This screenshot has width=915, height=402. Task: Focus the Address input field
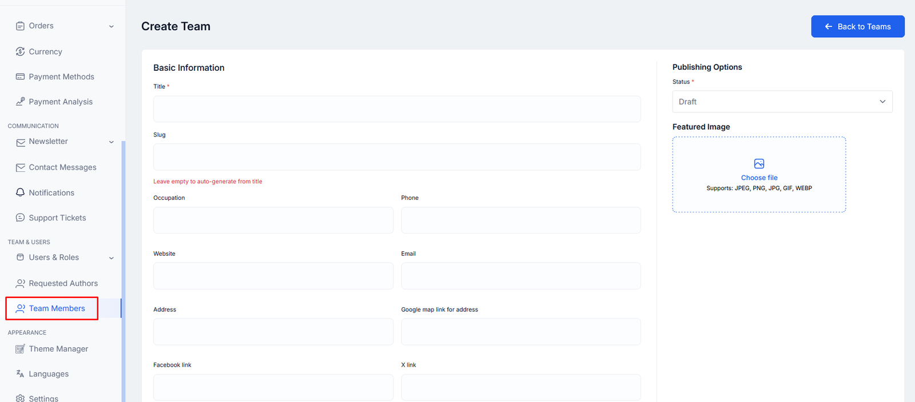(x=273, y=332)
